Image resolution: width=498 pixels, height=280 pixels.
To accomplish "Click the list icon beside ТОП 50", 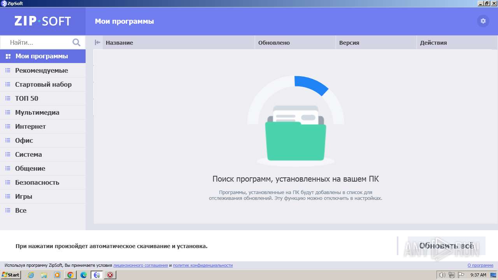I will (x=8, y=98).
